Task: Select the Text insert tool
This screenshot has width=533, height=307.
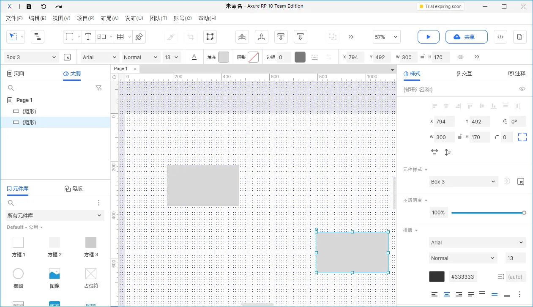Action: (x=88, y=37)
